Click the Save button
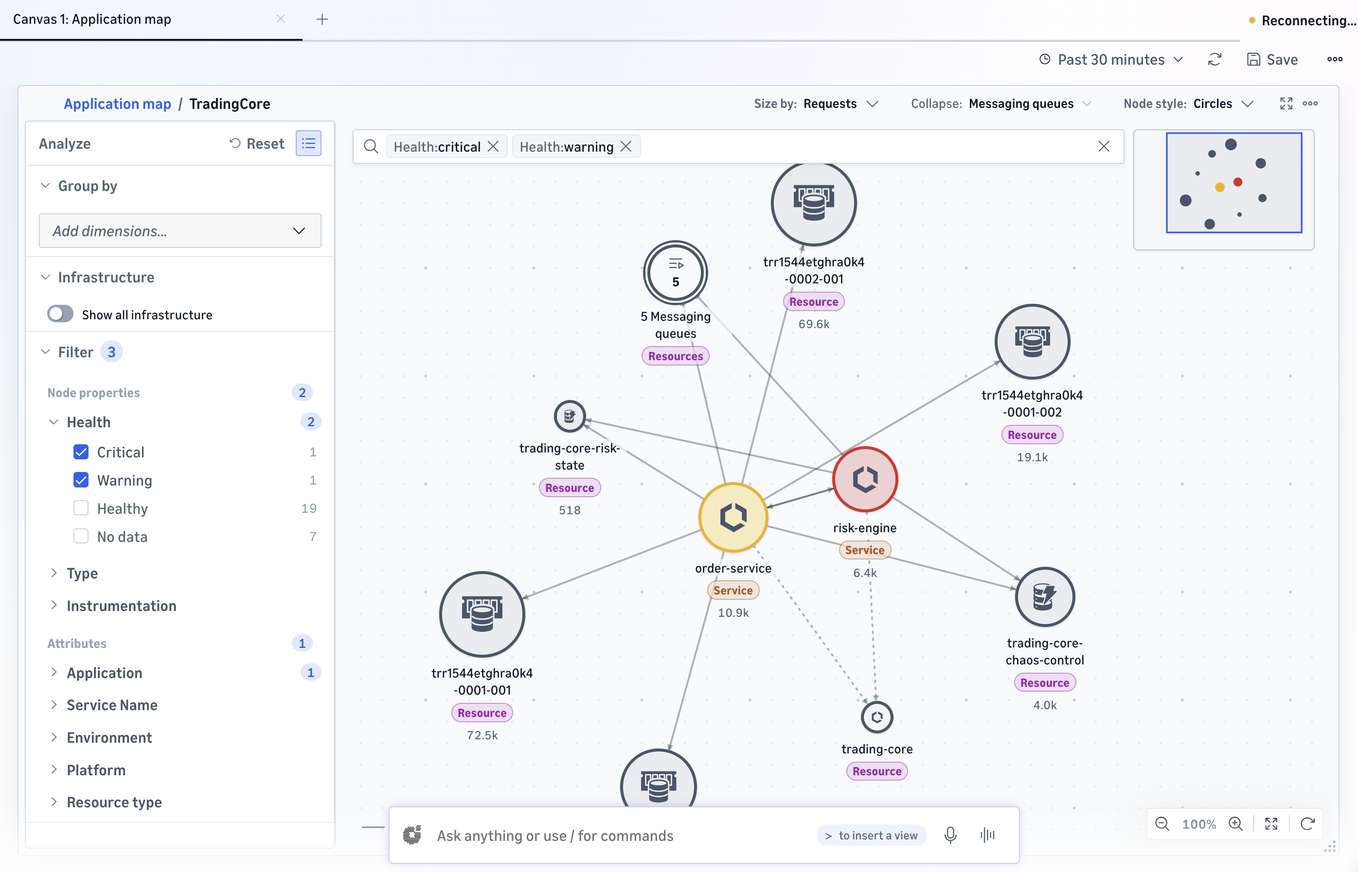The height and width of the screenshot is (872, 1358). [x=1272, y=59]
